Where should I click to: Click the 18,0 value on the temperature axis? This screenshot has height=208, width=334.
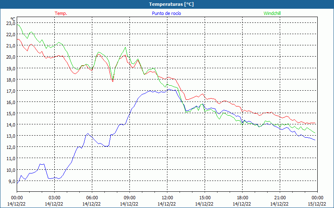tap(11, 80)
